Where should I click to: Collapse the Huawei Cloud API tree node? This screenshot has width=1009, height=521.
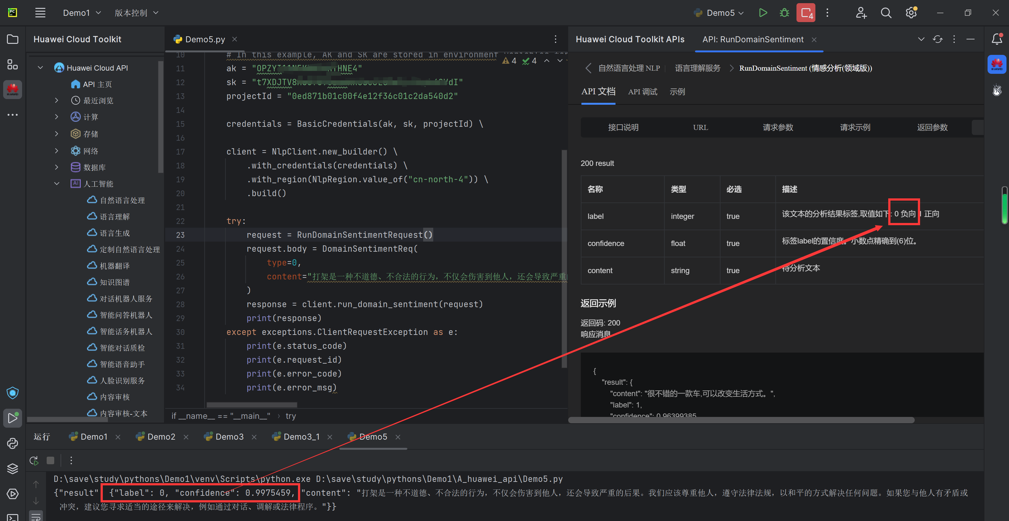(x=40, y=68)
